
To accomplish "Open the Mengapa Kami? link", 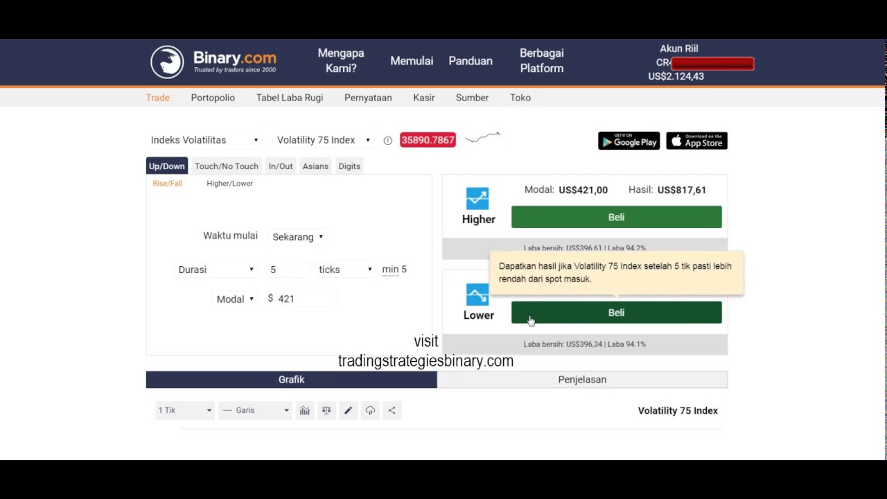I will tap(341, 61).
